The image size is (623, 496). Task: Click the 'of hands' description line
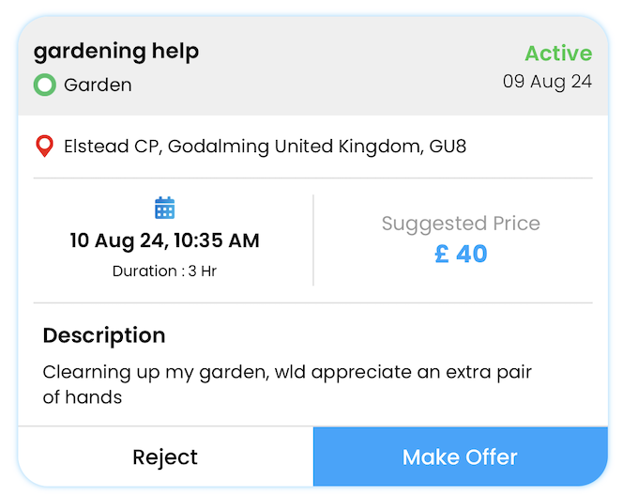click(83, 397)
